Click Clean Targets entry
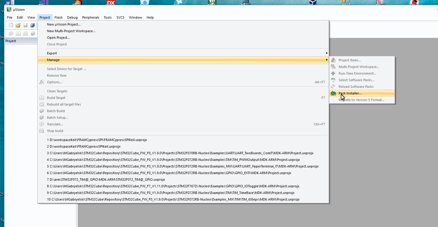 [183, 91]
